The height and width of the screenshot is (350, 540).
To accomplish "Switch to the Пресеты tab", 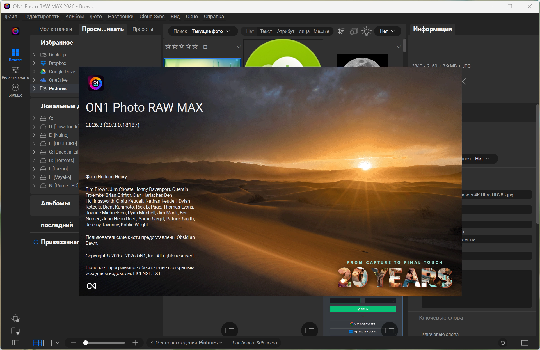I will click(143, 29).
